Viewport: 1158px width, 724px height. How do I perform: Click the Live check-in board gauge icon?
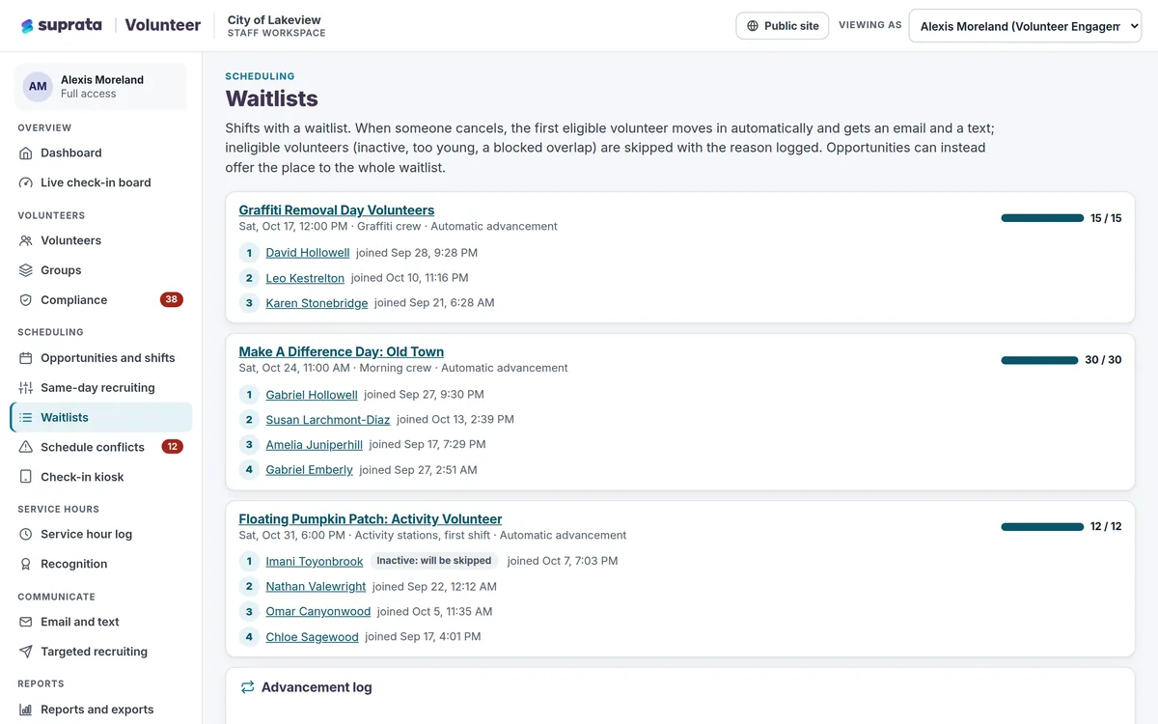coord(26,182)
